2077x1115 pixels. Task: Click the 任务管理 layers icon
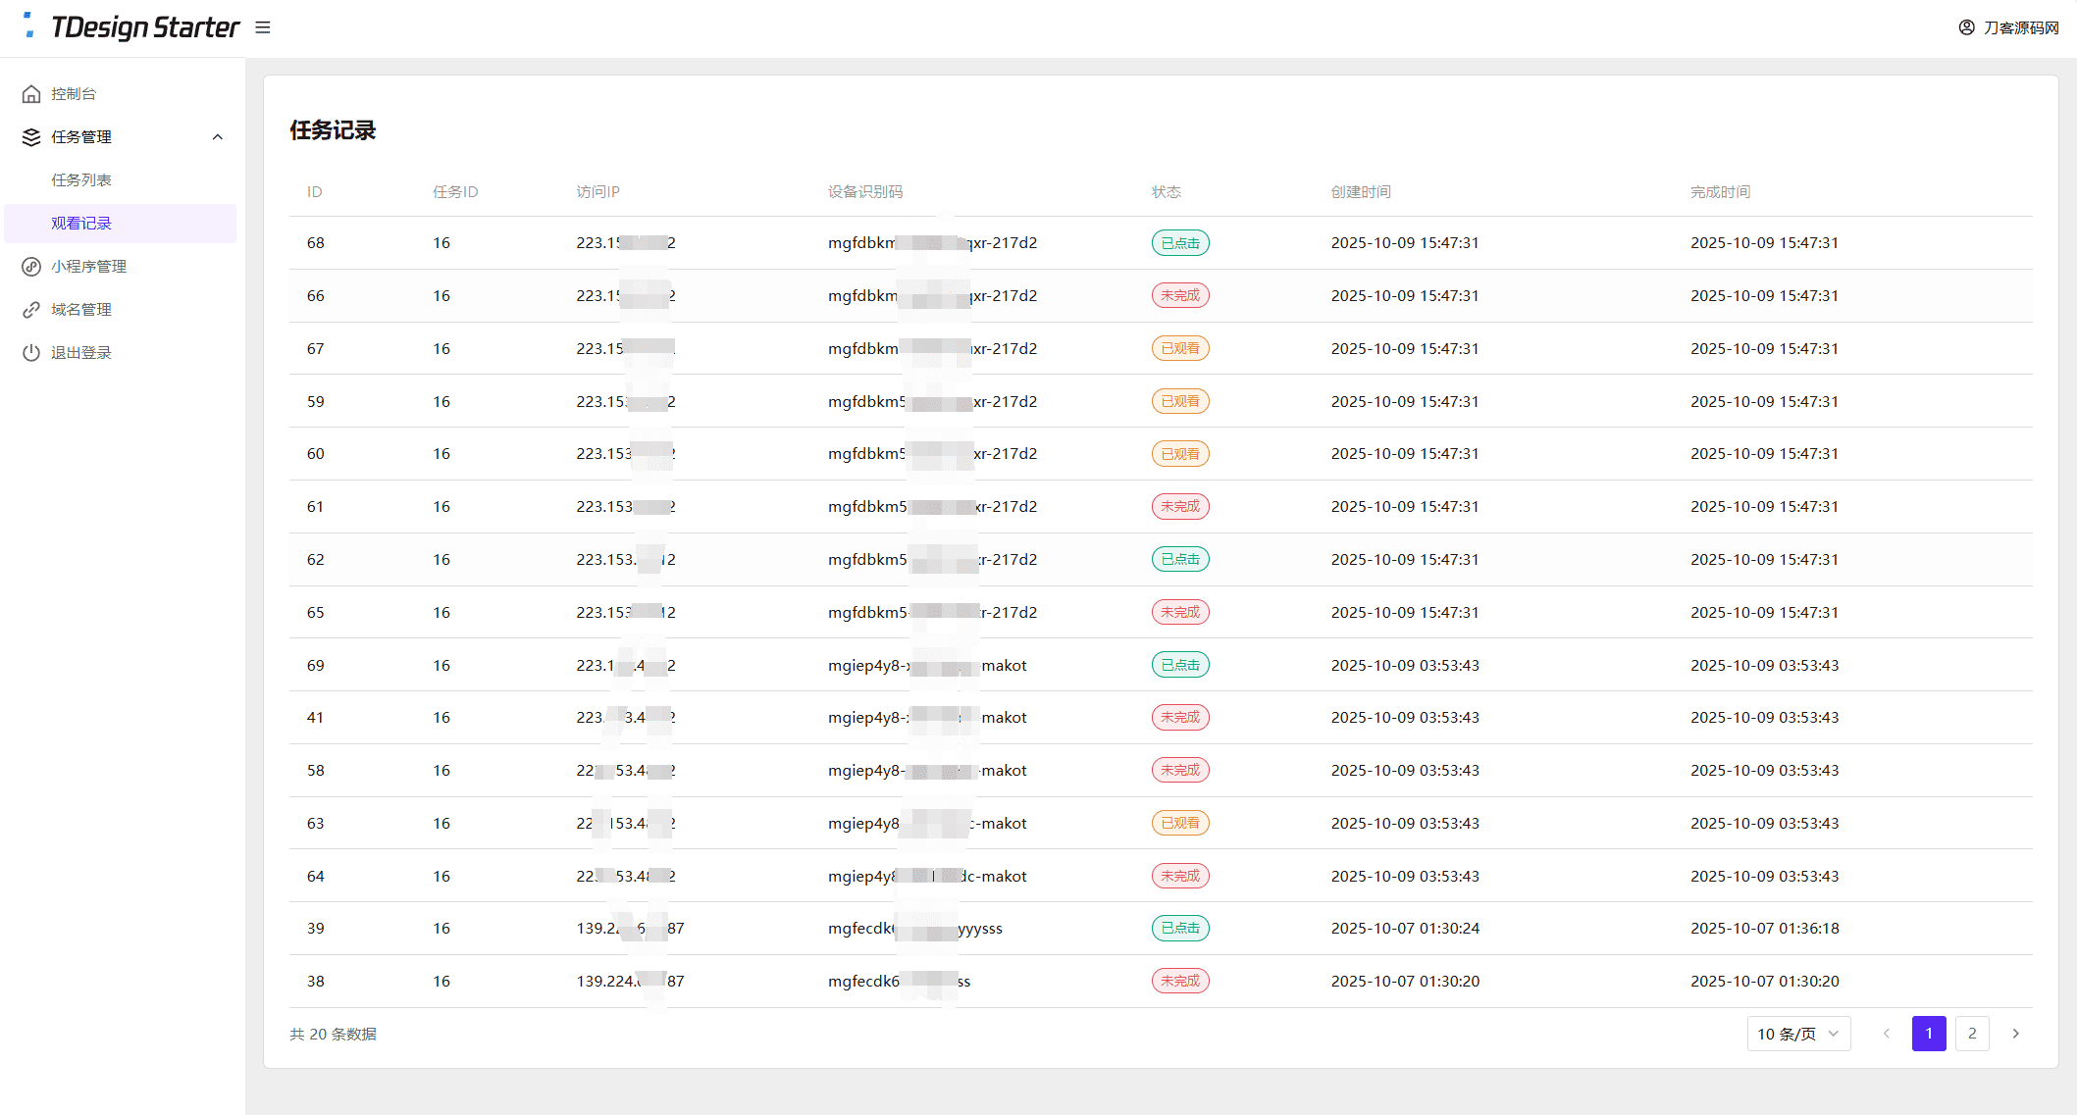(31, 137)
